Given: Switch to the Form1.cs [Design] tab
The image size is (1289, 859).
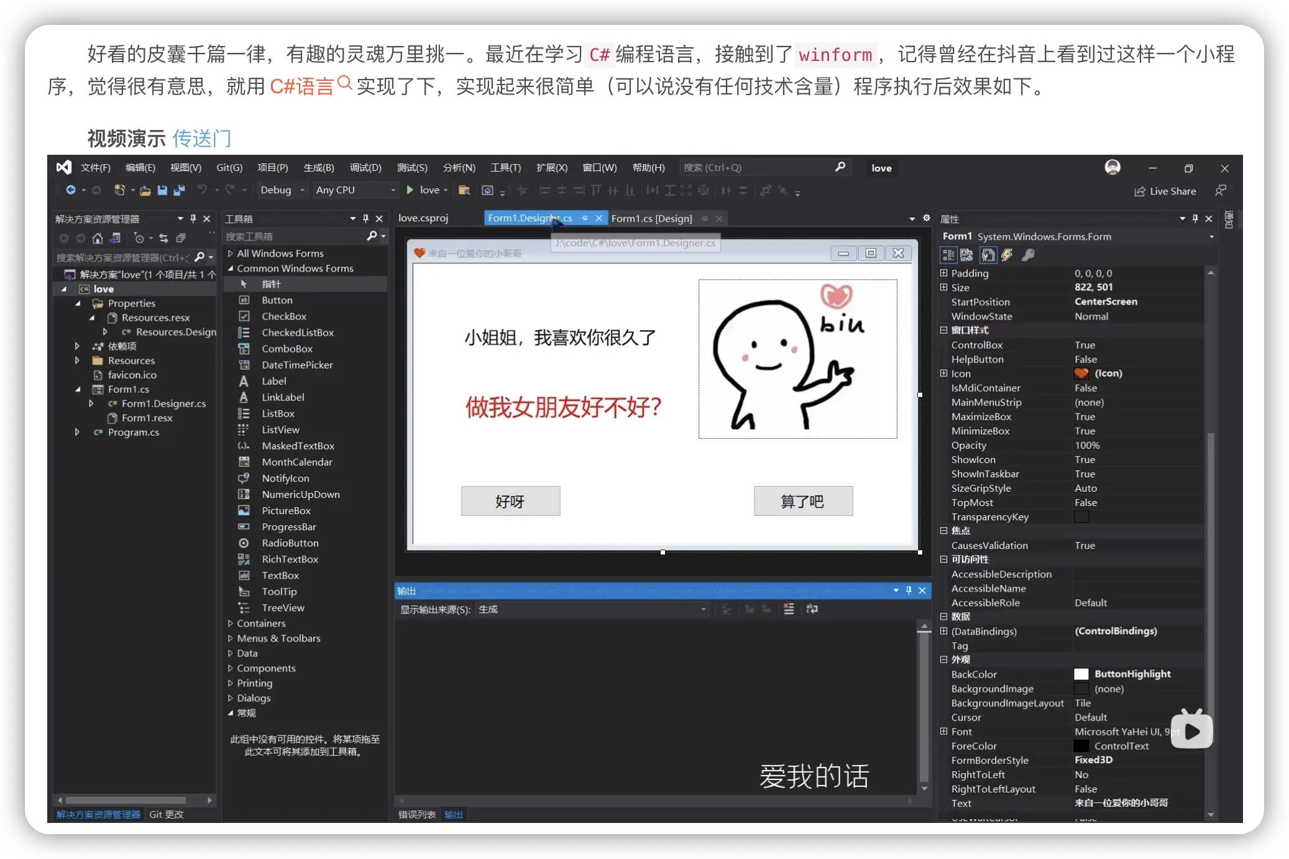Looking at the screenshot, I should [651, 219].
